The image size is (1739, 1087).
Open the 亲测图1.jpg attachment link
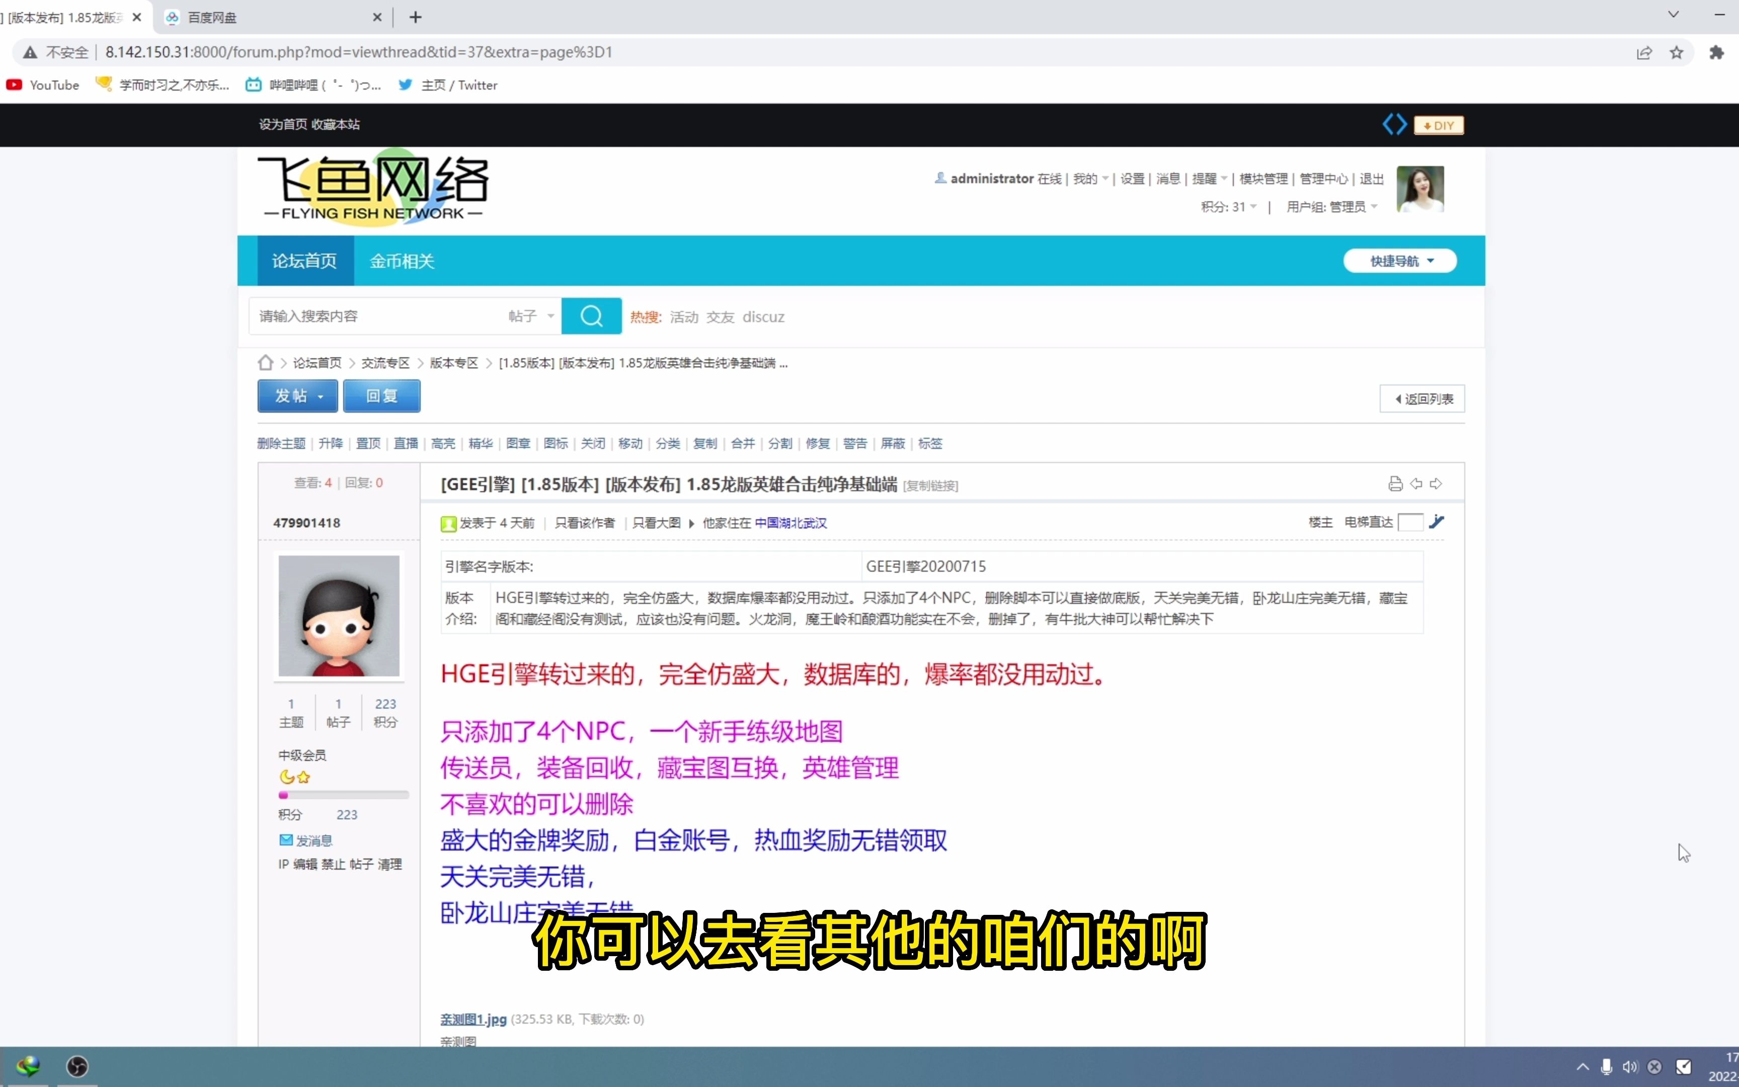tap(473, 1019)
